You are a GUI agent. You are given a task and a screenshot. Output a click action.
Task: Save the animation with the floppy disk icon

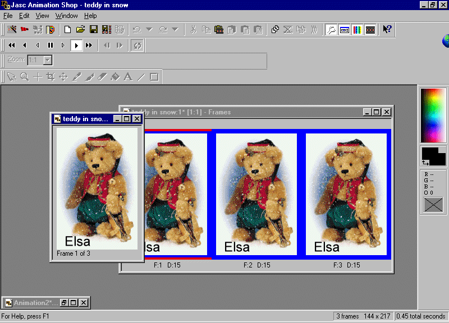tap(94, 29)
